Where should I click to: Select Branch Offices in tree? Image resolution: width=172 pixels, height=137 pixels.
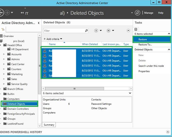[15, 89]
